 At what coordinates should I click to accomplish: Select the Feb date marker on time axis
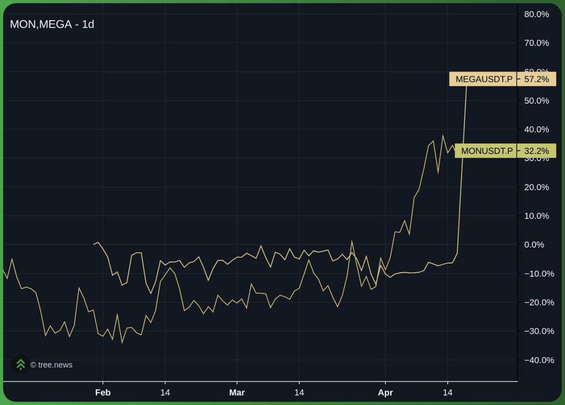click(x=103, y=393)
